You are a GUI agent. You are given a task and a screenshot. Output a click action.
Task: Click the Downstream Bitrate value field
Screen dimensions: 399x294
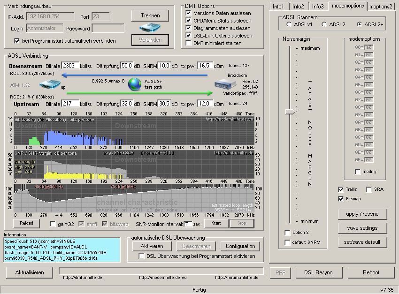click(70, 66)
